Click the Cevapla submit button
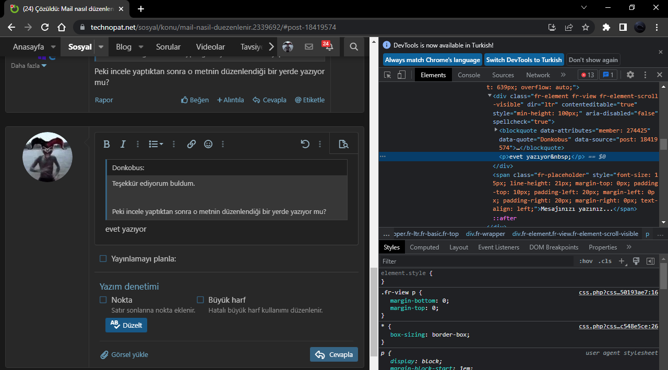The width and height of the screenshot is (668, 370). [334, 354]
